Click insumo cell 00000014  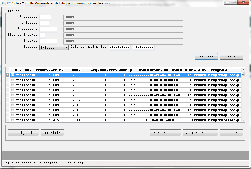pyautogui.click(x=141, y=120)
